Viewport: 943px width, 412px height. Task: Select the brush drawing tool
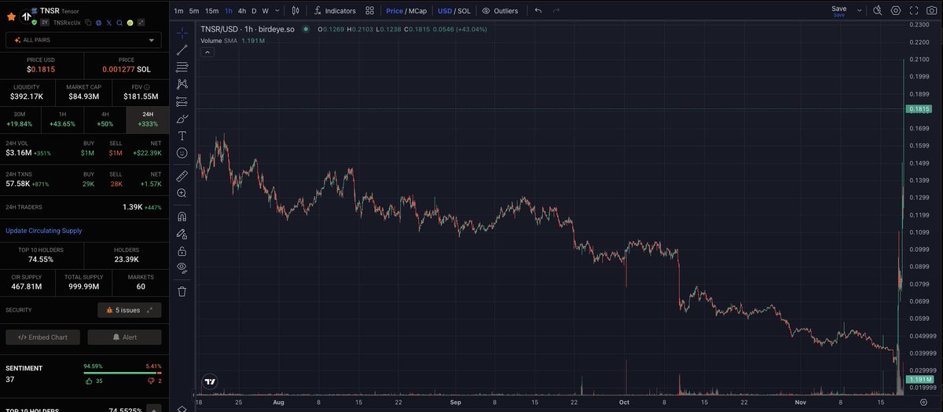pos(182,118)
